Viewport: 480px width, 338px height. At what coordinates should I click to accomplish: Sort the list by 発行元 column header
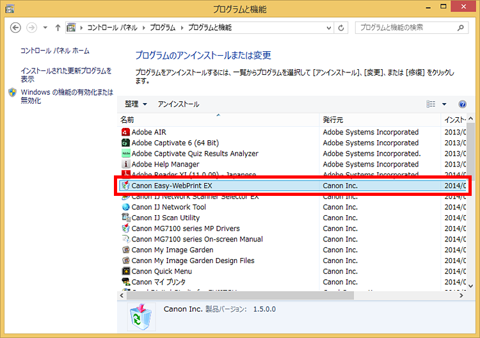[x=333, y=120]
